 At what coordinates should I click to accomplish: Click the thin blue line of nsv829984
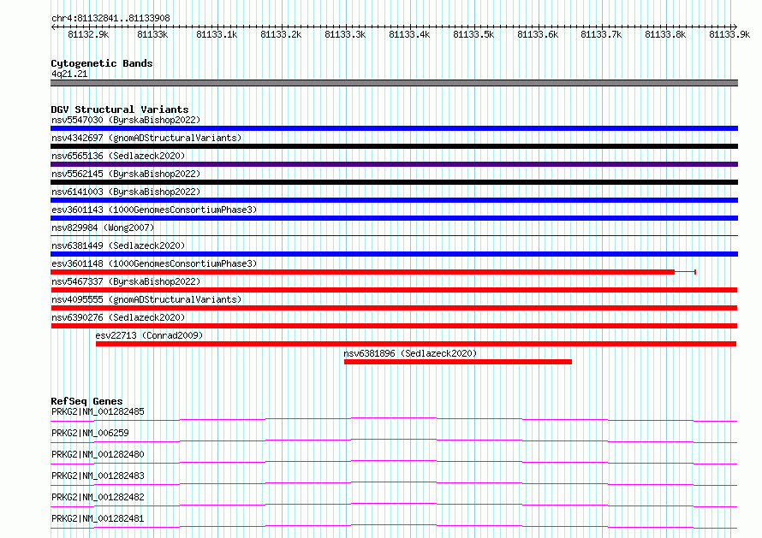point(394,236)
